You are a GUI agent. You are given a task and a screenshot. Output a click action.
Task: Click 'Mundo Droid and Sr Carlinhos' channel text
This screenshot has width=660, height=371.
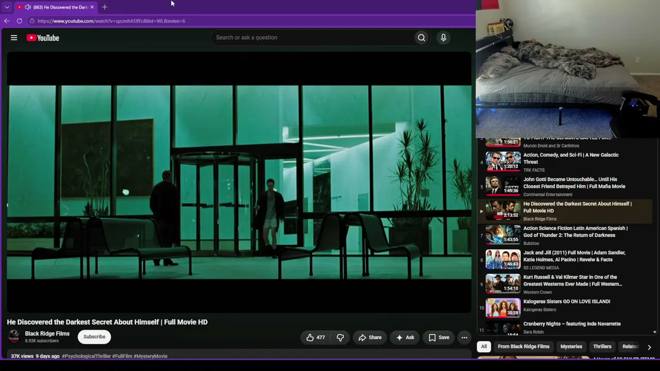tap(551, 146)
